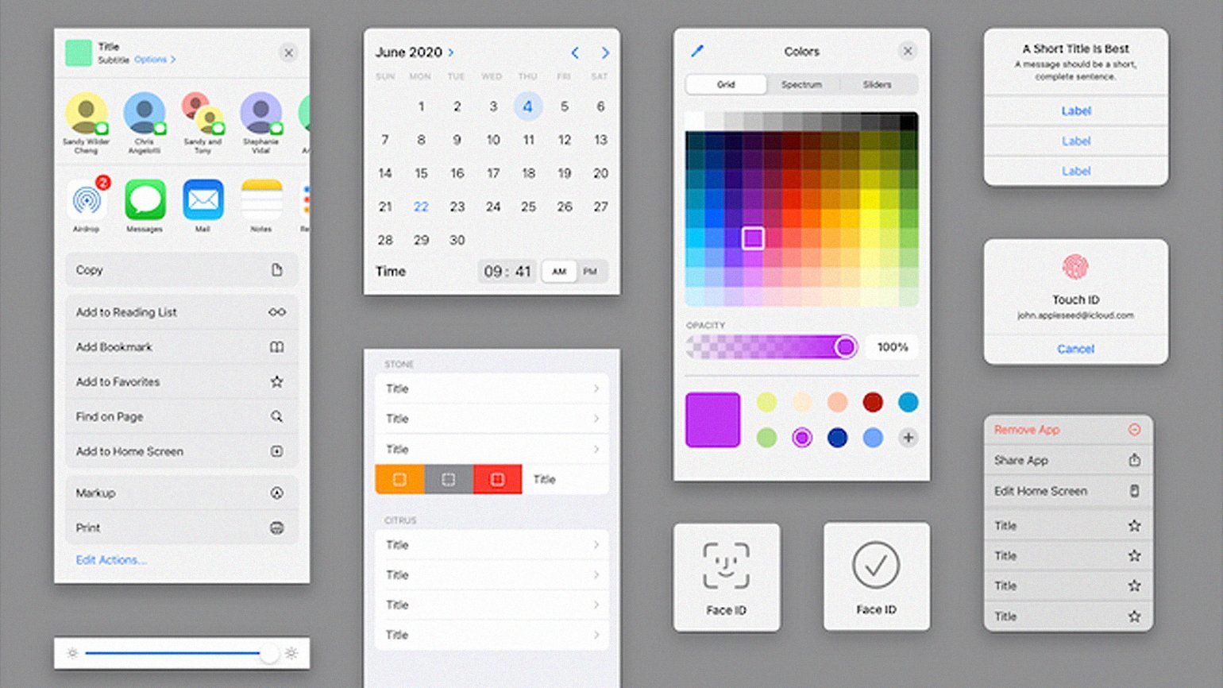Go to next month in calendar

(605, 53)
